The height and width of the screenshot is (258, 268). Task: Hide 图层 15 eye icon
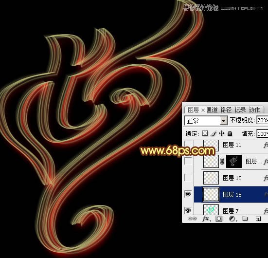tap(188, 194)
